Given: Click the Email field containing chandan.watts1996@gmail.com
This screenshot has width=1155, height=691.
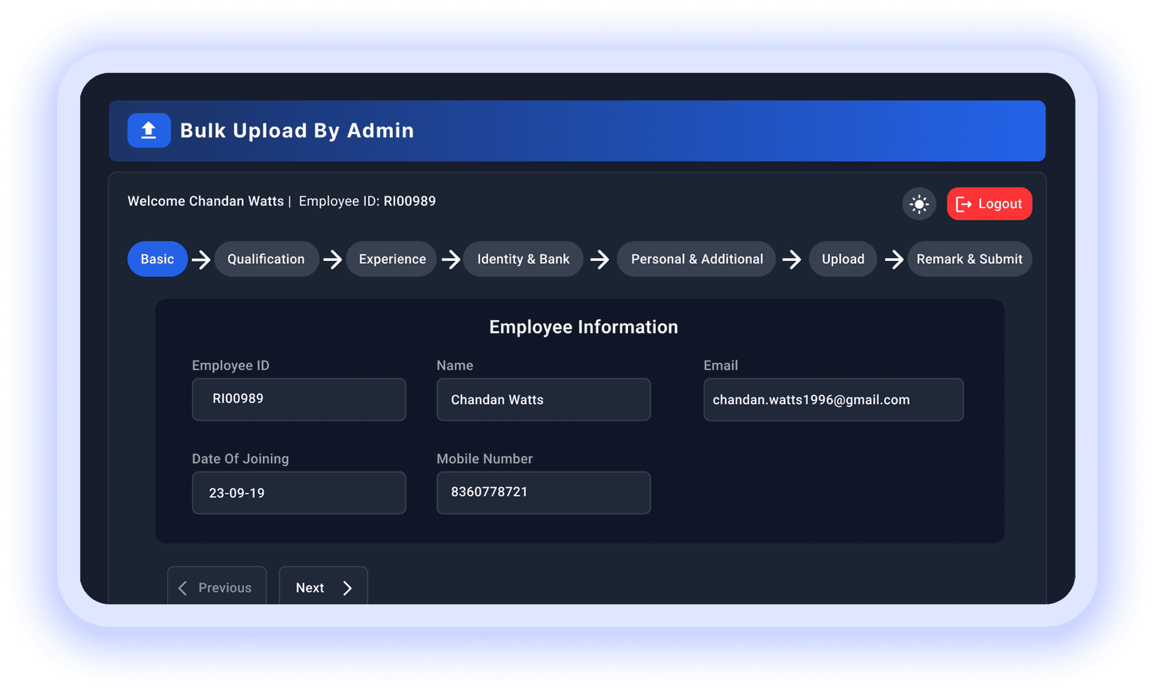Looking at the screenshot, I should coord(833,399).
